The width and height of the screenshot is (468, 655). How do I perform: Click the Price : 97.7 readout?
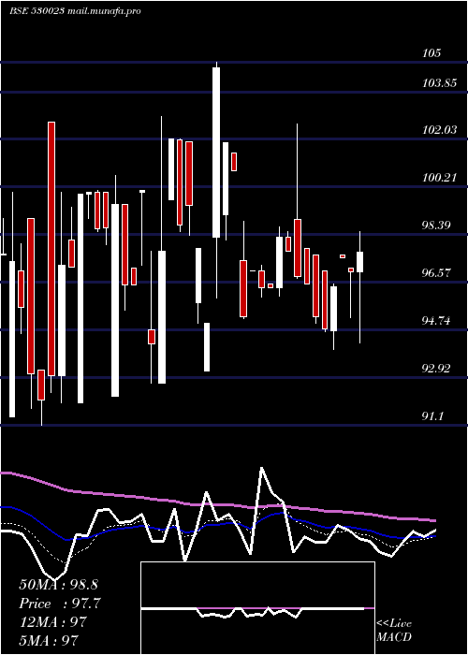tap(60, 604)
